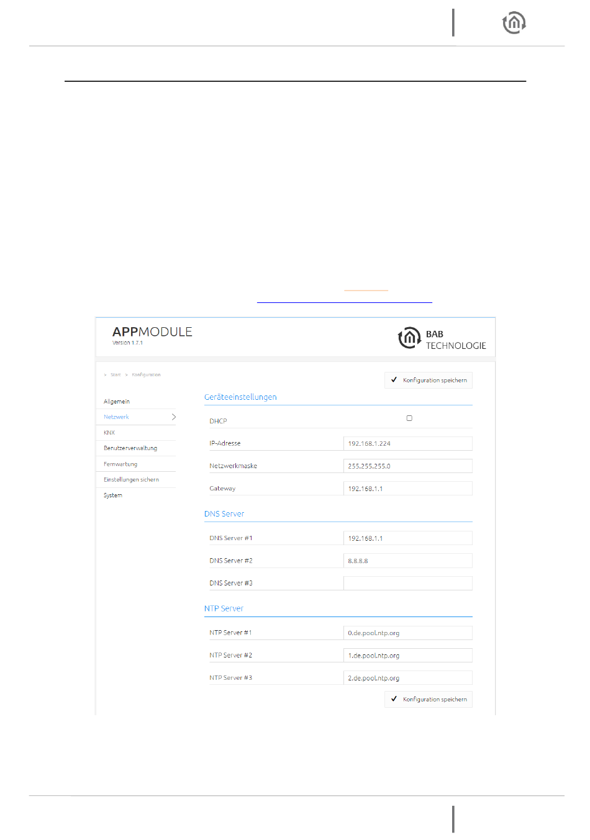Open the Allgemein settings section
This screenshot has width=590, height=840.
[117, 402]
